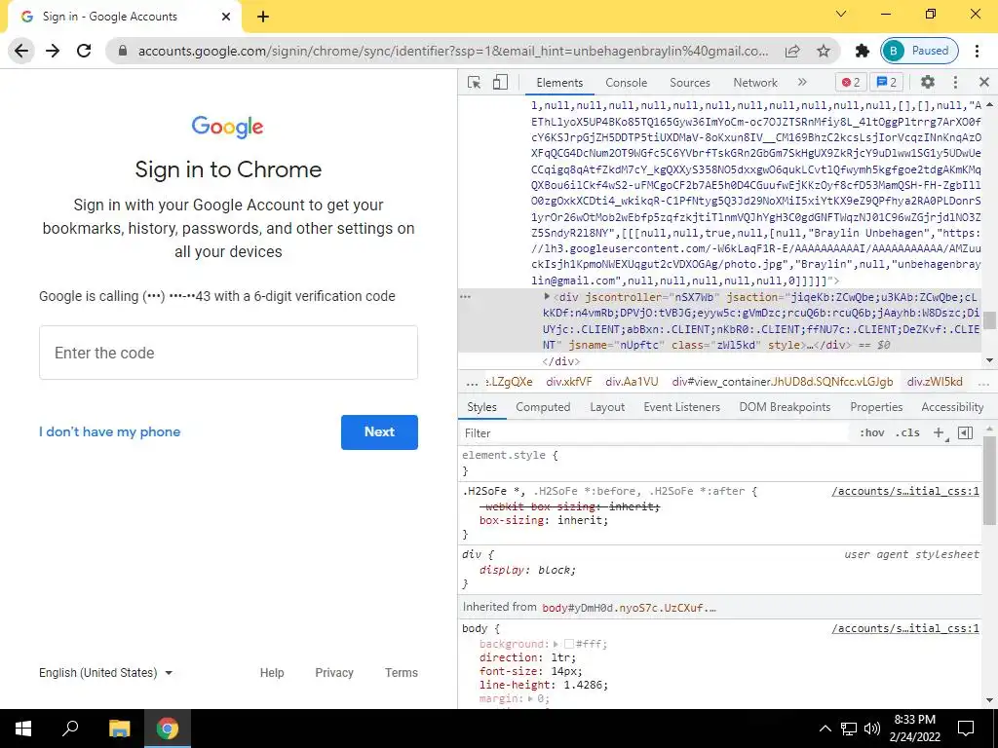Screen dimensions: 998x748
Task: Activate the DevTools inspect element picker
Action: pos(475,83)
